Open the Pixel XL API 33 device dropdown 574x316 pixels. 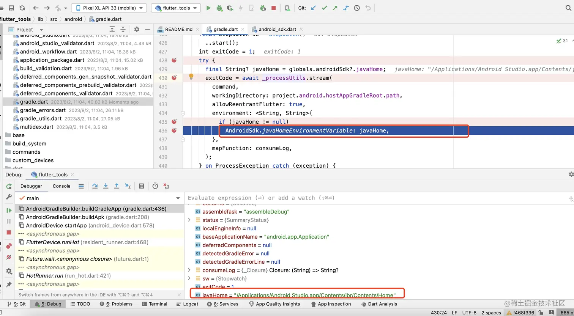(x=109, y=8)
